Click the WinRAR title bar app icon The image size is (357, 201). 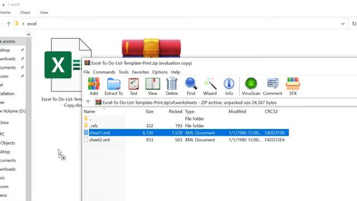coord(87,63)
